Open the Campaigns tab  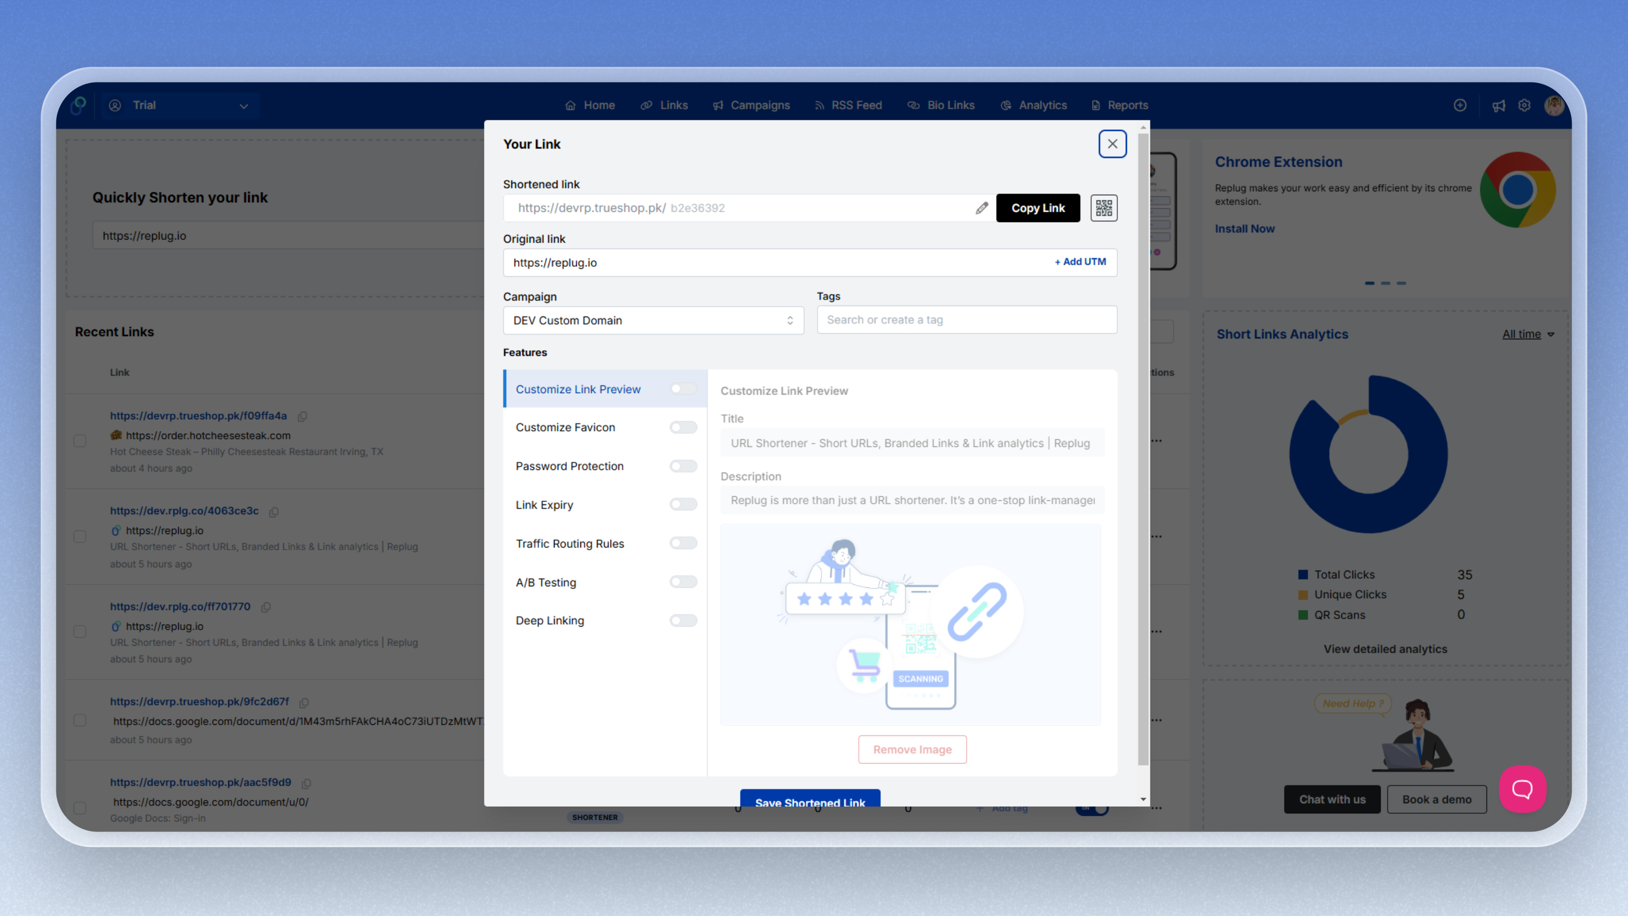pos(751,105)
